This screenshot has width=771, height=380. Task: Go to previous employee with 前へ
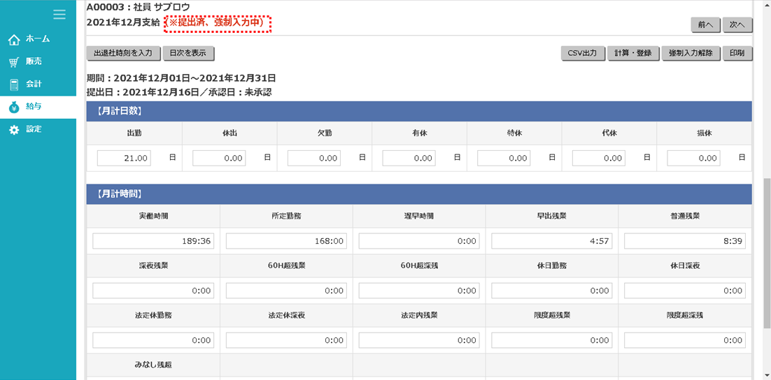pyautogui.click(x=705, y=24)
